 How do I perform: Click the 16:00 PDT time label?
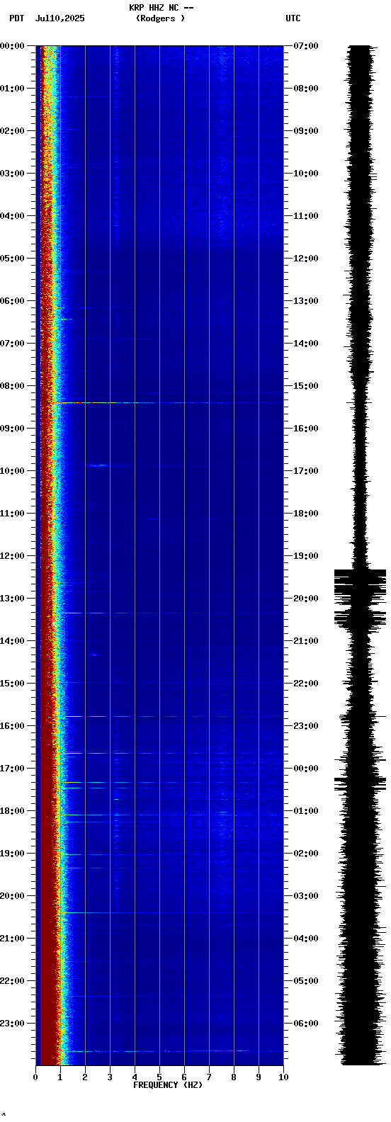pos(12,726)
